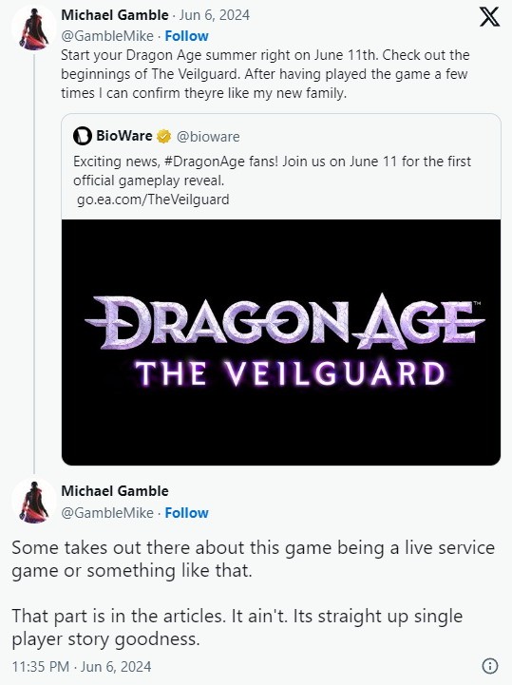Click the BioWare display name in the quoted tweet
Viewport: 512px width, 685px height.
pos(124,136)
